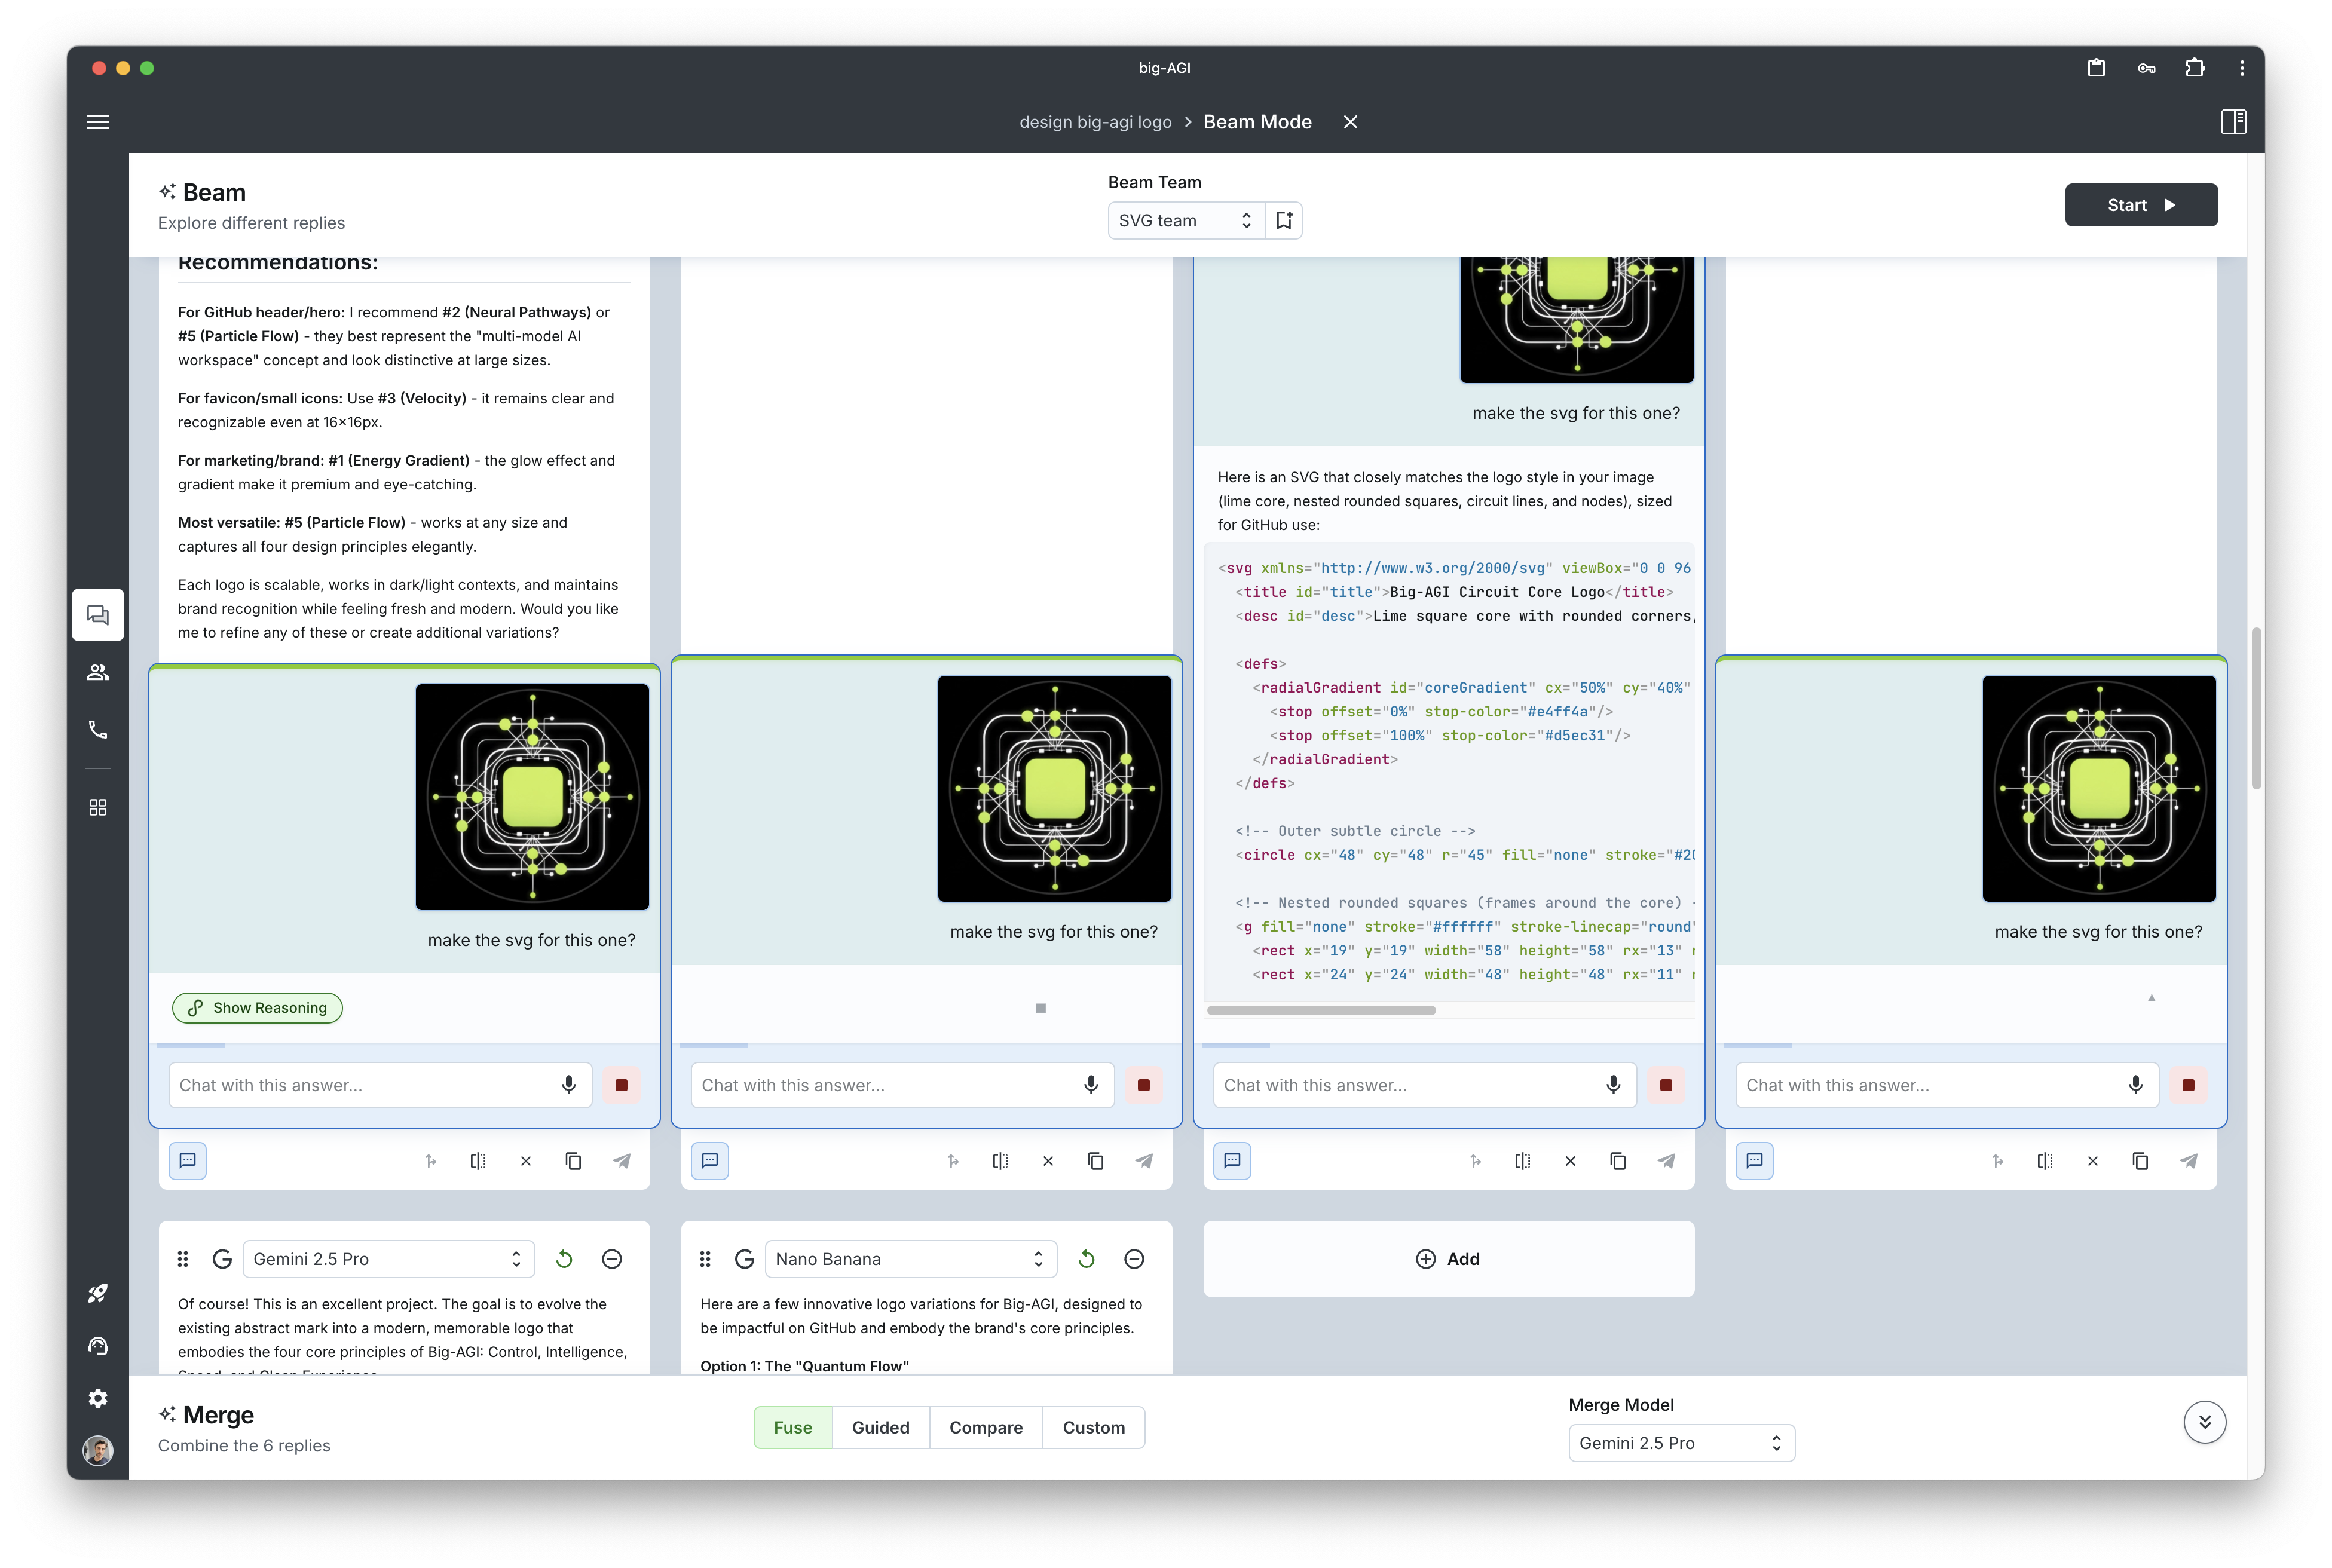Click the phone call sidebar icon
This screenshot has height=1568, width=2332.
coord(98,730)
